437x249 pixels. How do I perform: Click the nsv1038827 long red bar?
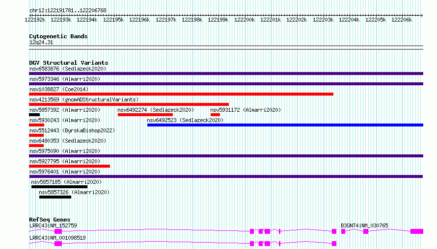[181, 94]
